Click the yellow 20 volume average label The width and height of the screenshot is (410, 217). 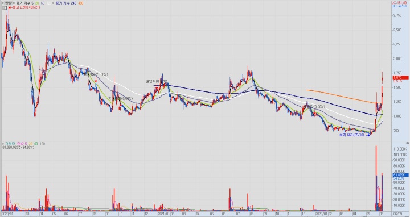point(30,144)
